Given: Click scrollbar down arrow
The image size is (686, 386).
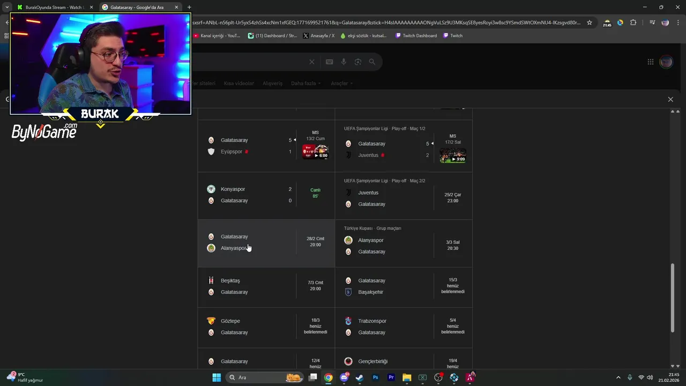Looking at the screenshot, I should 673,366.
